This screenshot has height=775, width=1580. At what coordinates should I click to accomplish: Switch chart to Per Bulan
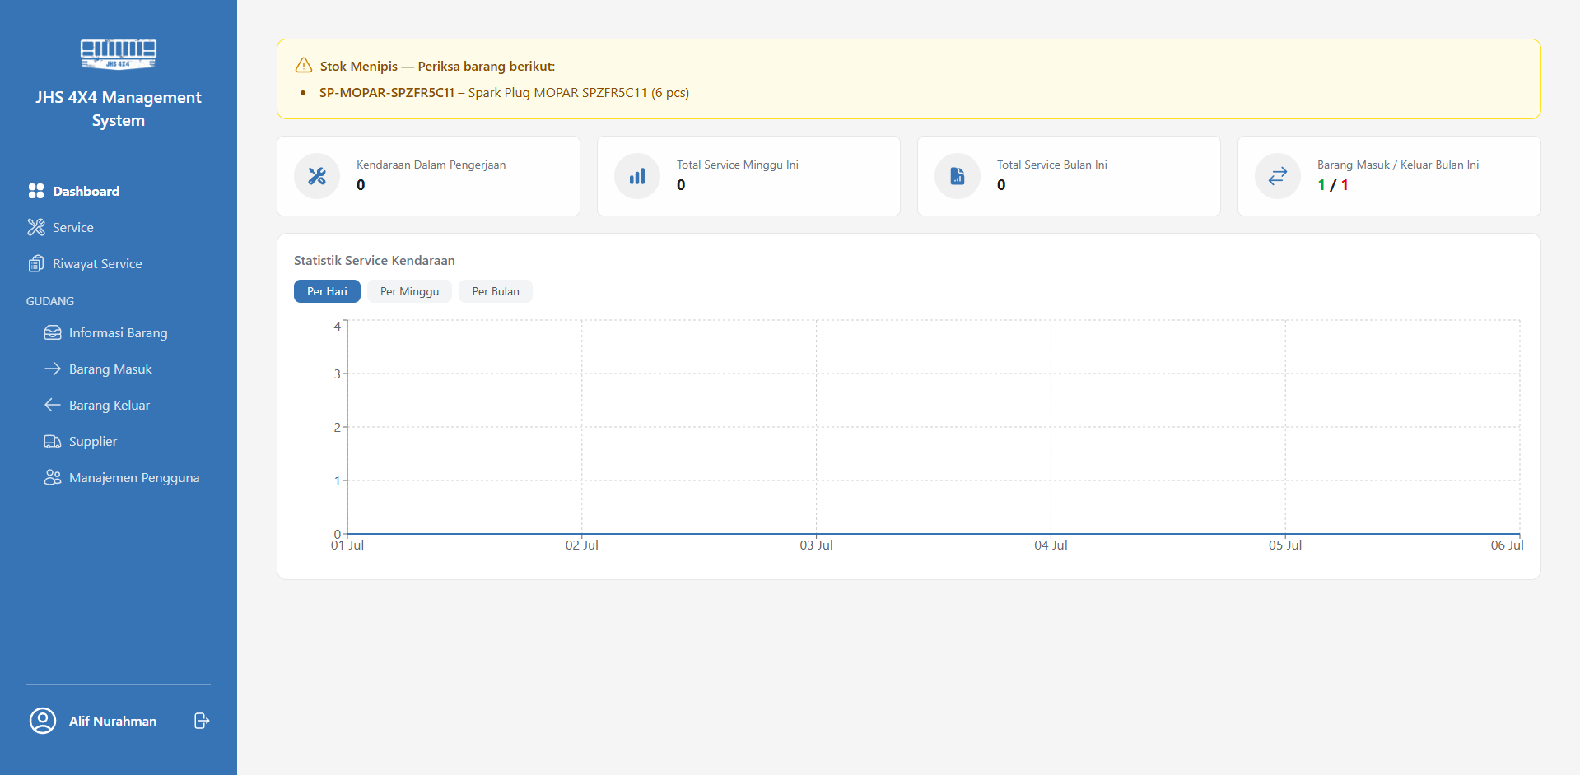496,291
